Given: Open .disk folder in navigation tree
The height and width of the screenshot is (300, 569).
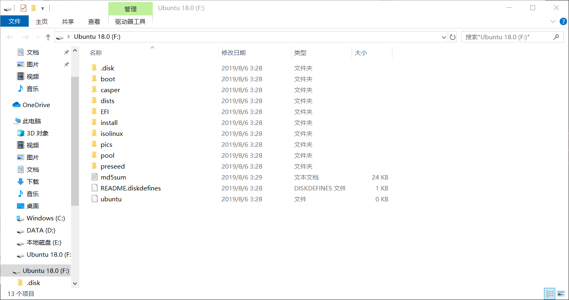Looking at the screenshot, I should coord(34,283).
